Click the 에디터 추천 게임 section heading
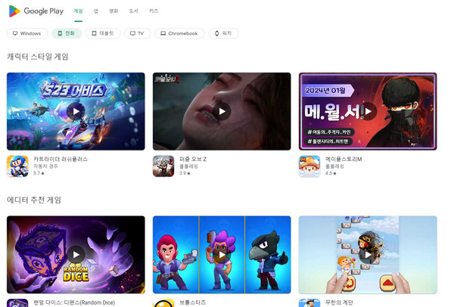 (34, 200)
